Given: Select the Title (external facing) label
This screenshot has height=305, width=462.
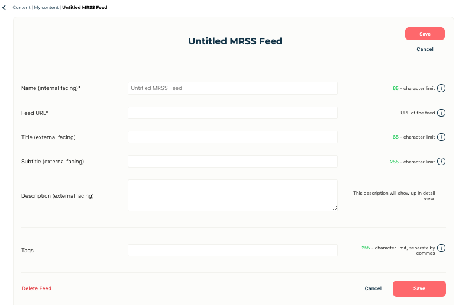Looking at the screenshot, I should (49, 137).
